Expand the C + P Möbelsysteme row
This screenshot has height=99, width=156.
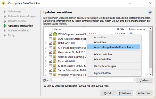point(46,48)
